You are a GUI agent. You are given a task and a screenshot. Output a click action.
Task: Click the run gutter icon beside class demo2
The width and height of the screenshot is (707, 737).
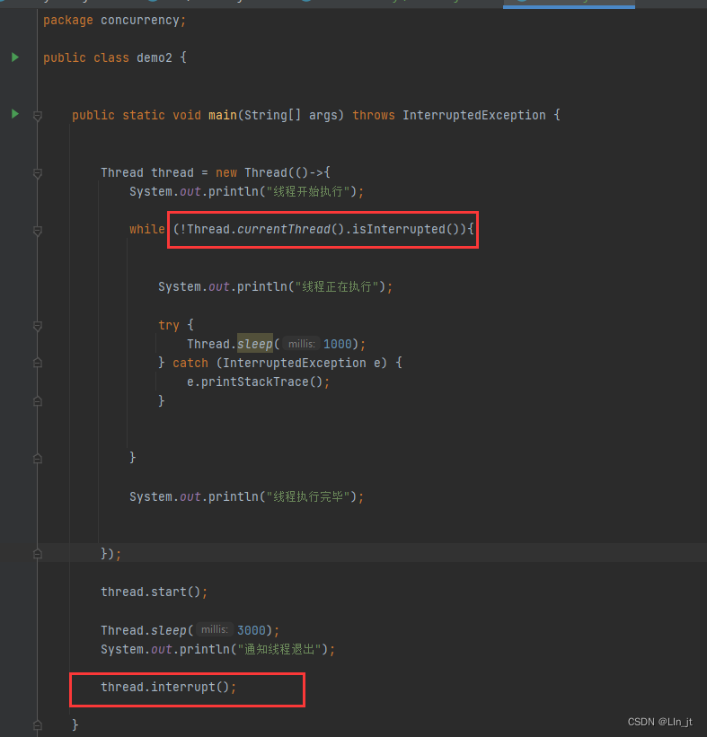[x=15, y=57]
